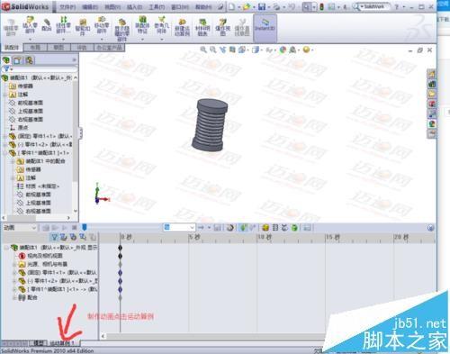Select the 运动算例 1 tab at bottom
Screen dimensions: 450x354
pyautogui.click(x=63, y=343)
